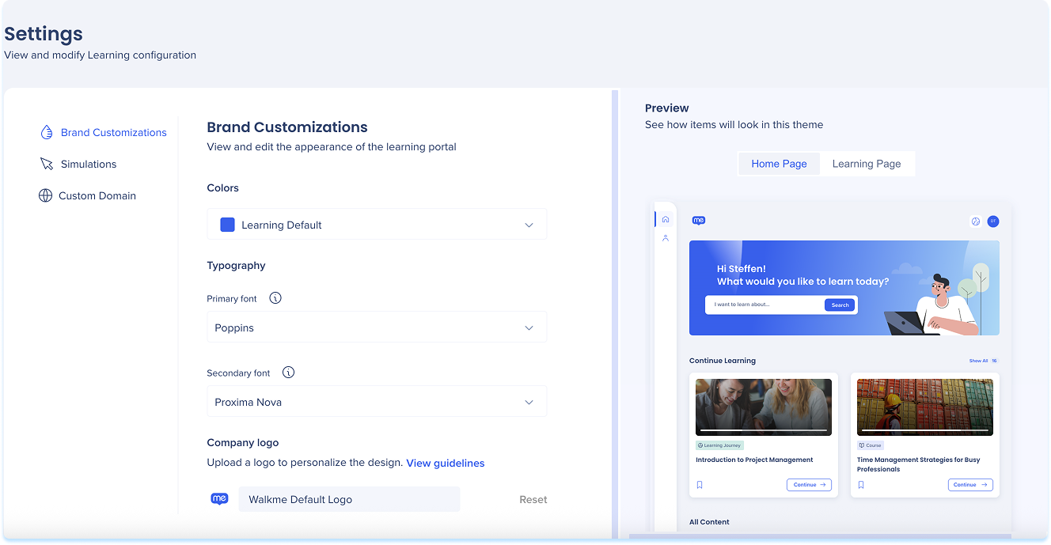Viewport: 1051px width, 545px height.
Task: Open the View guidelines link
Action: pyautogui.click(x=445, y=463)
